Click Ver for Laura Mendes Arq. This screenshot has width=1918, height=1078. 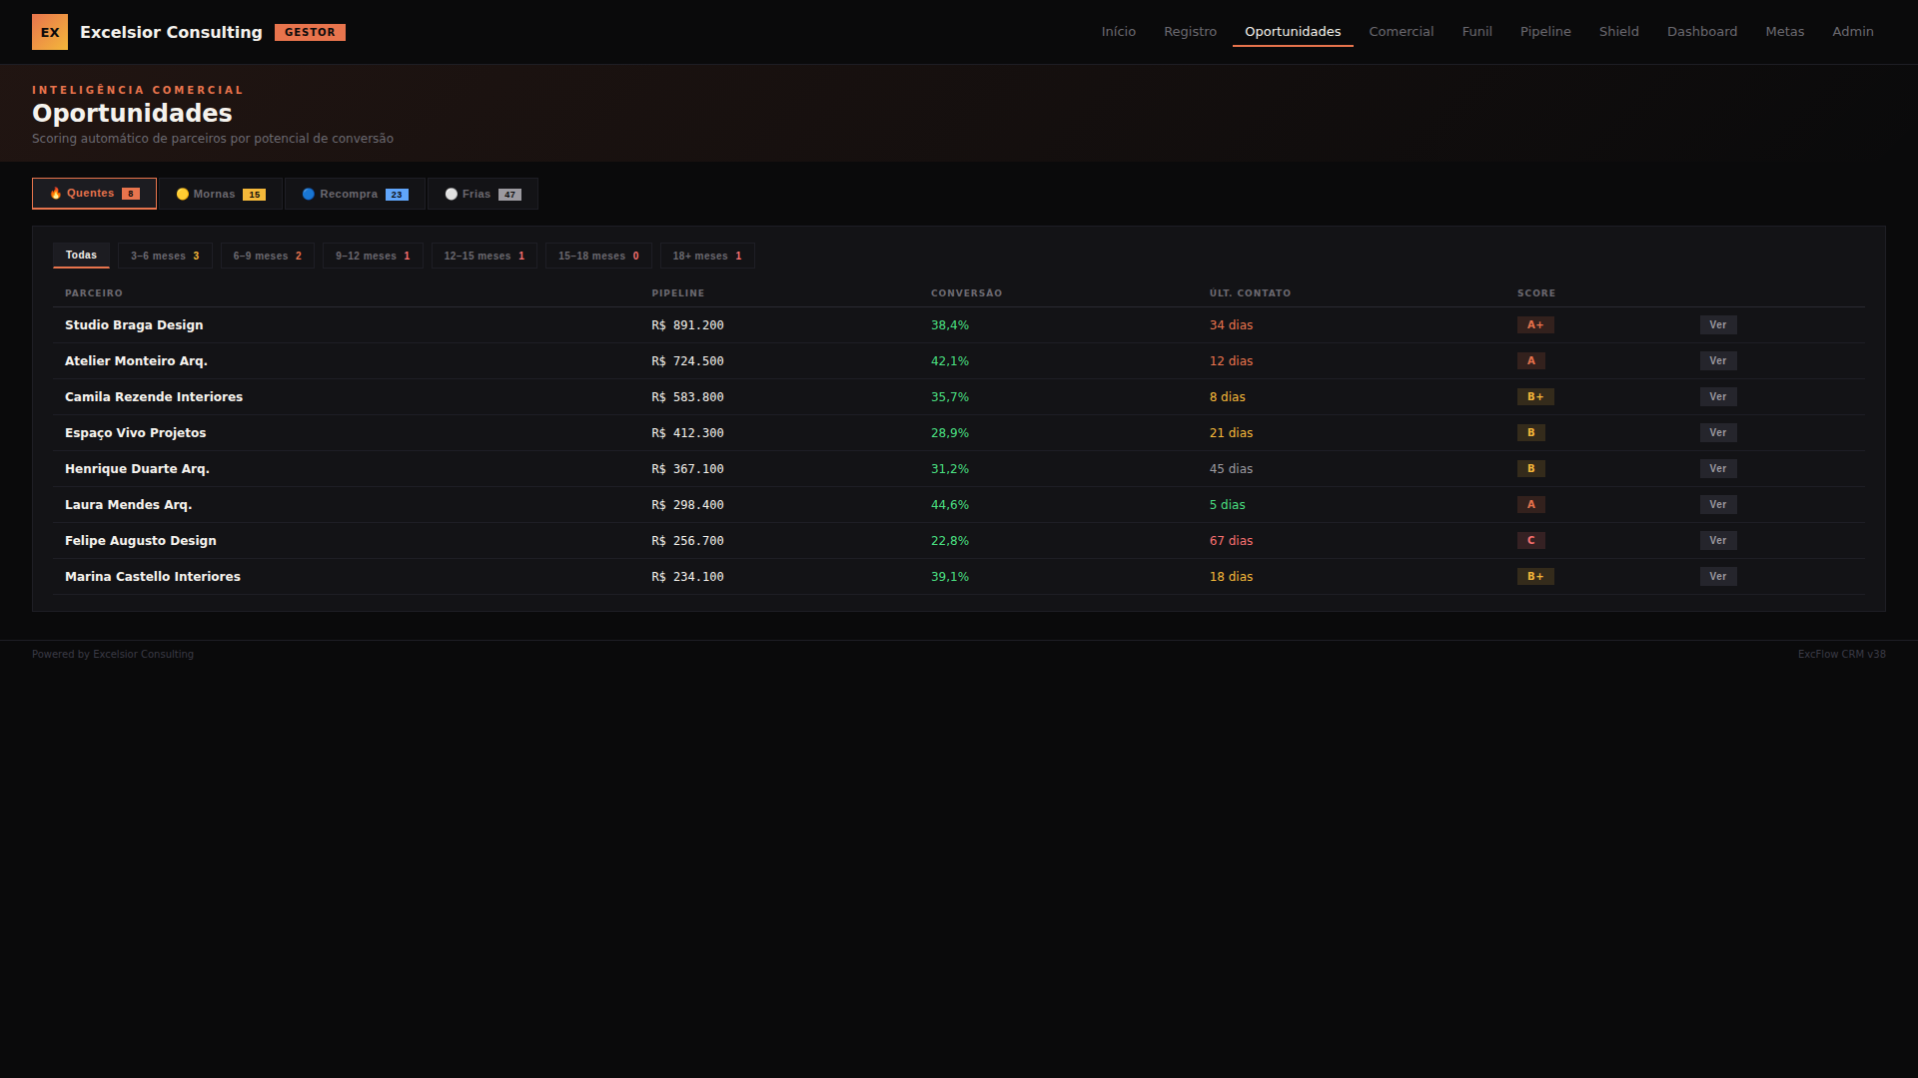click(x=1717, y=505)
